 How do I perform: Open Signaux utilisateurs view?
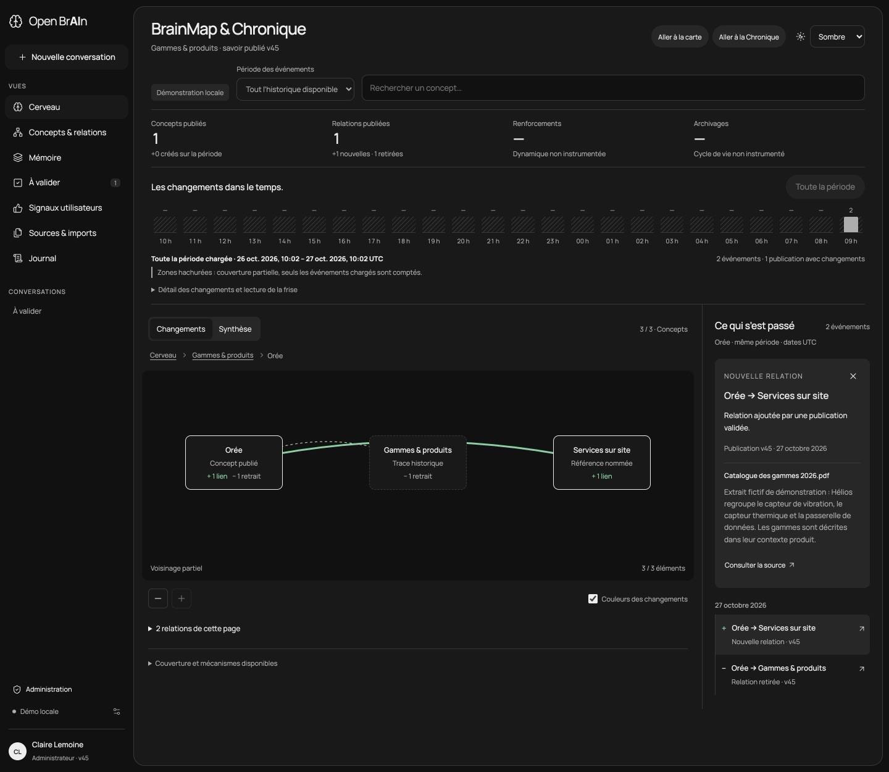pos(67,208)
